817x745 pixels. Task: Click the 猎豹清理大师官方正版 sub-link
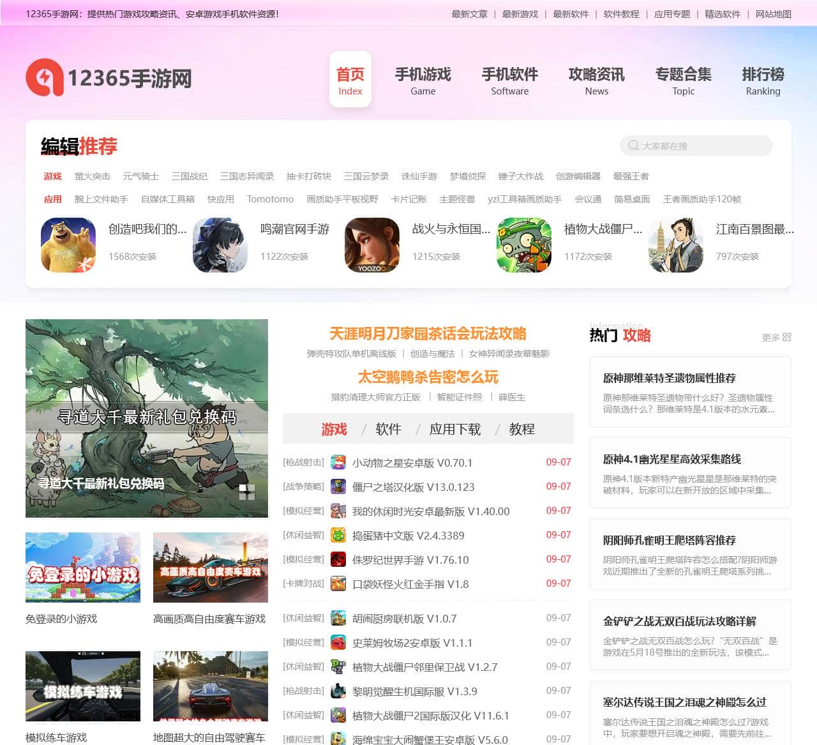click(376, 397)
